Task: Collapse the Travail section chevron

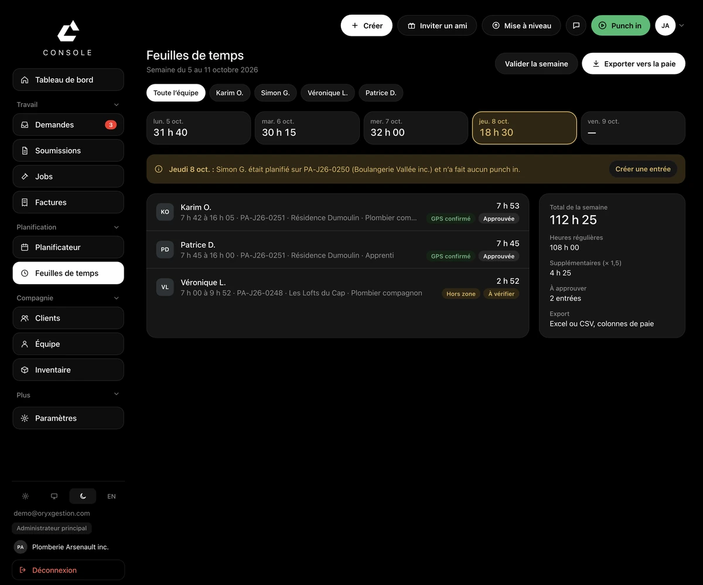Action: click(x=116, y=105)
